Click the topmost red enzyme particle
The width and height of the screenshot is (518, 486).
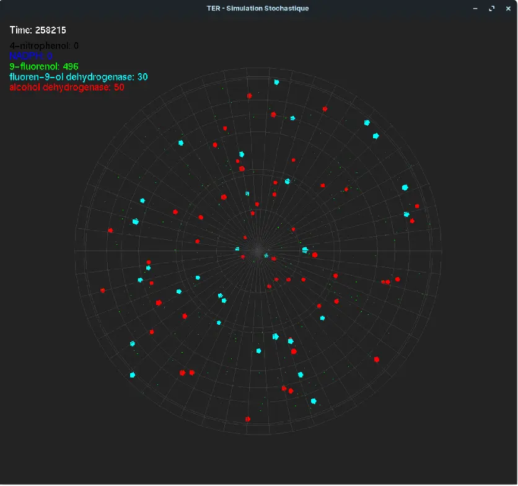[249, 96]
